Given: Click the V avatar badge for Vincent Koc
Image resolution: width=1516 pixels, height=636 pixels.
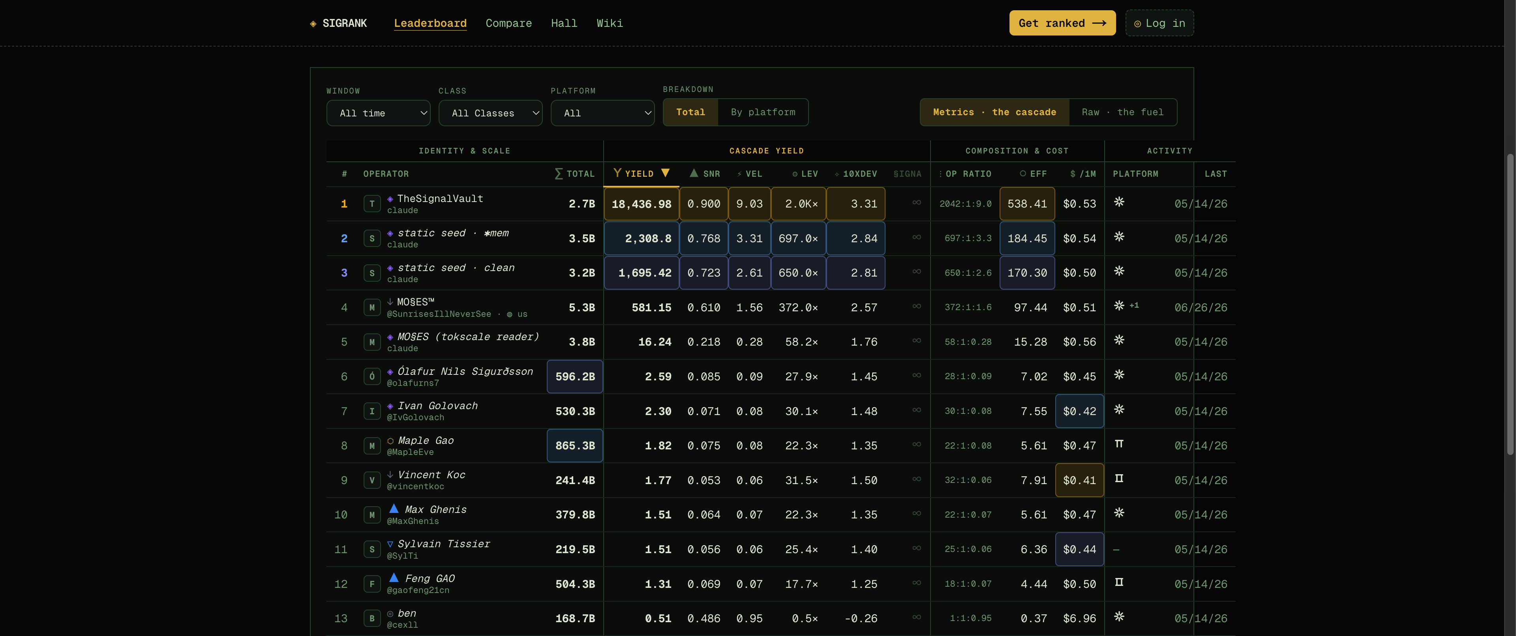Looking at the screenshot, I should tap(372, 480).
